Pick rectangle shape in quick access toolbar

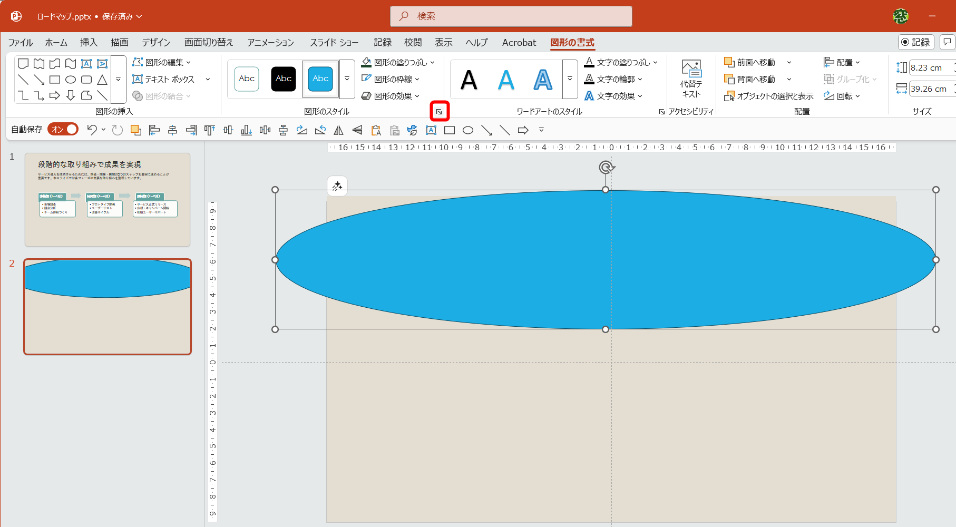[450, 130]
